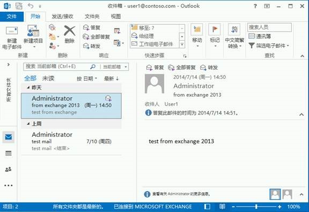Collapse the Yesterday (昨天) group
Viewport: 309px width, 212px height.
click(28, 87)
